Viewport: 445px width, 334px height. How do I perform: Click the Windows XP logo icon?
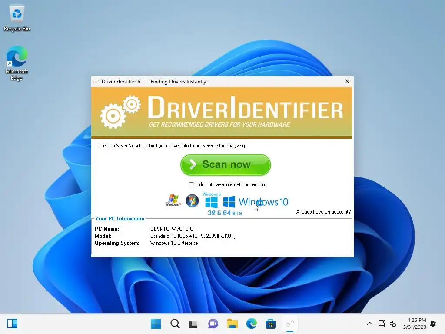173,200
